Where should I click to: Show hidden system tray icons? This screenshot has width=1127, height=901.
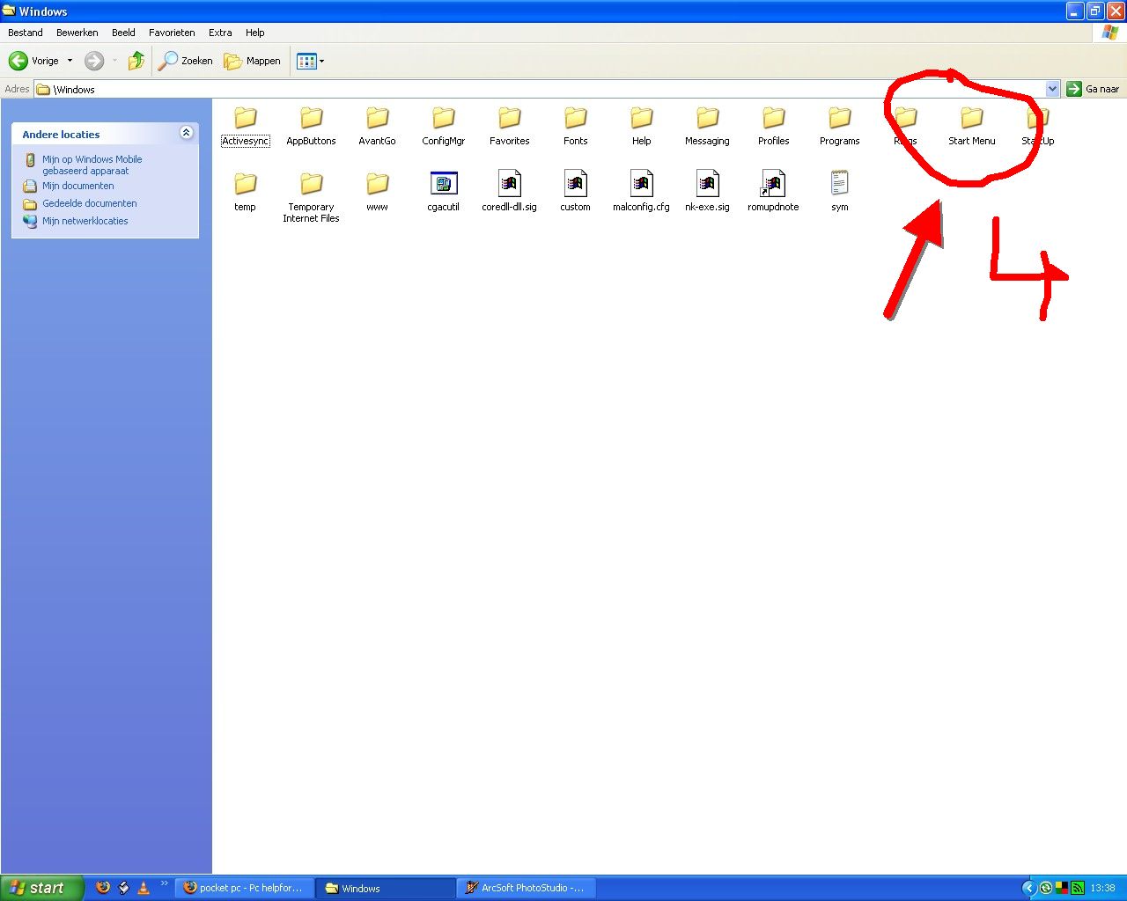(x=1028, y=889)
